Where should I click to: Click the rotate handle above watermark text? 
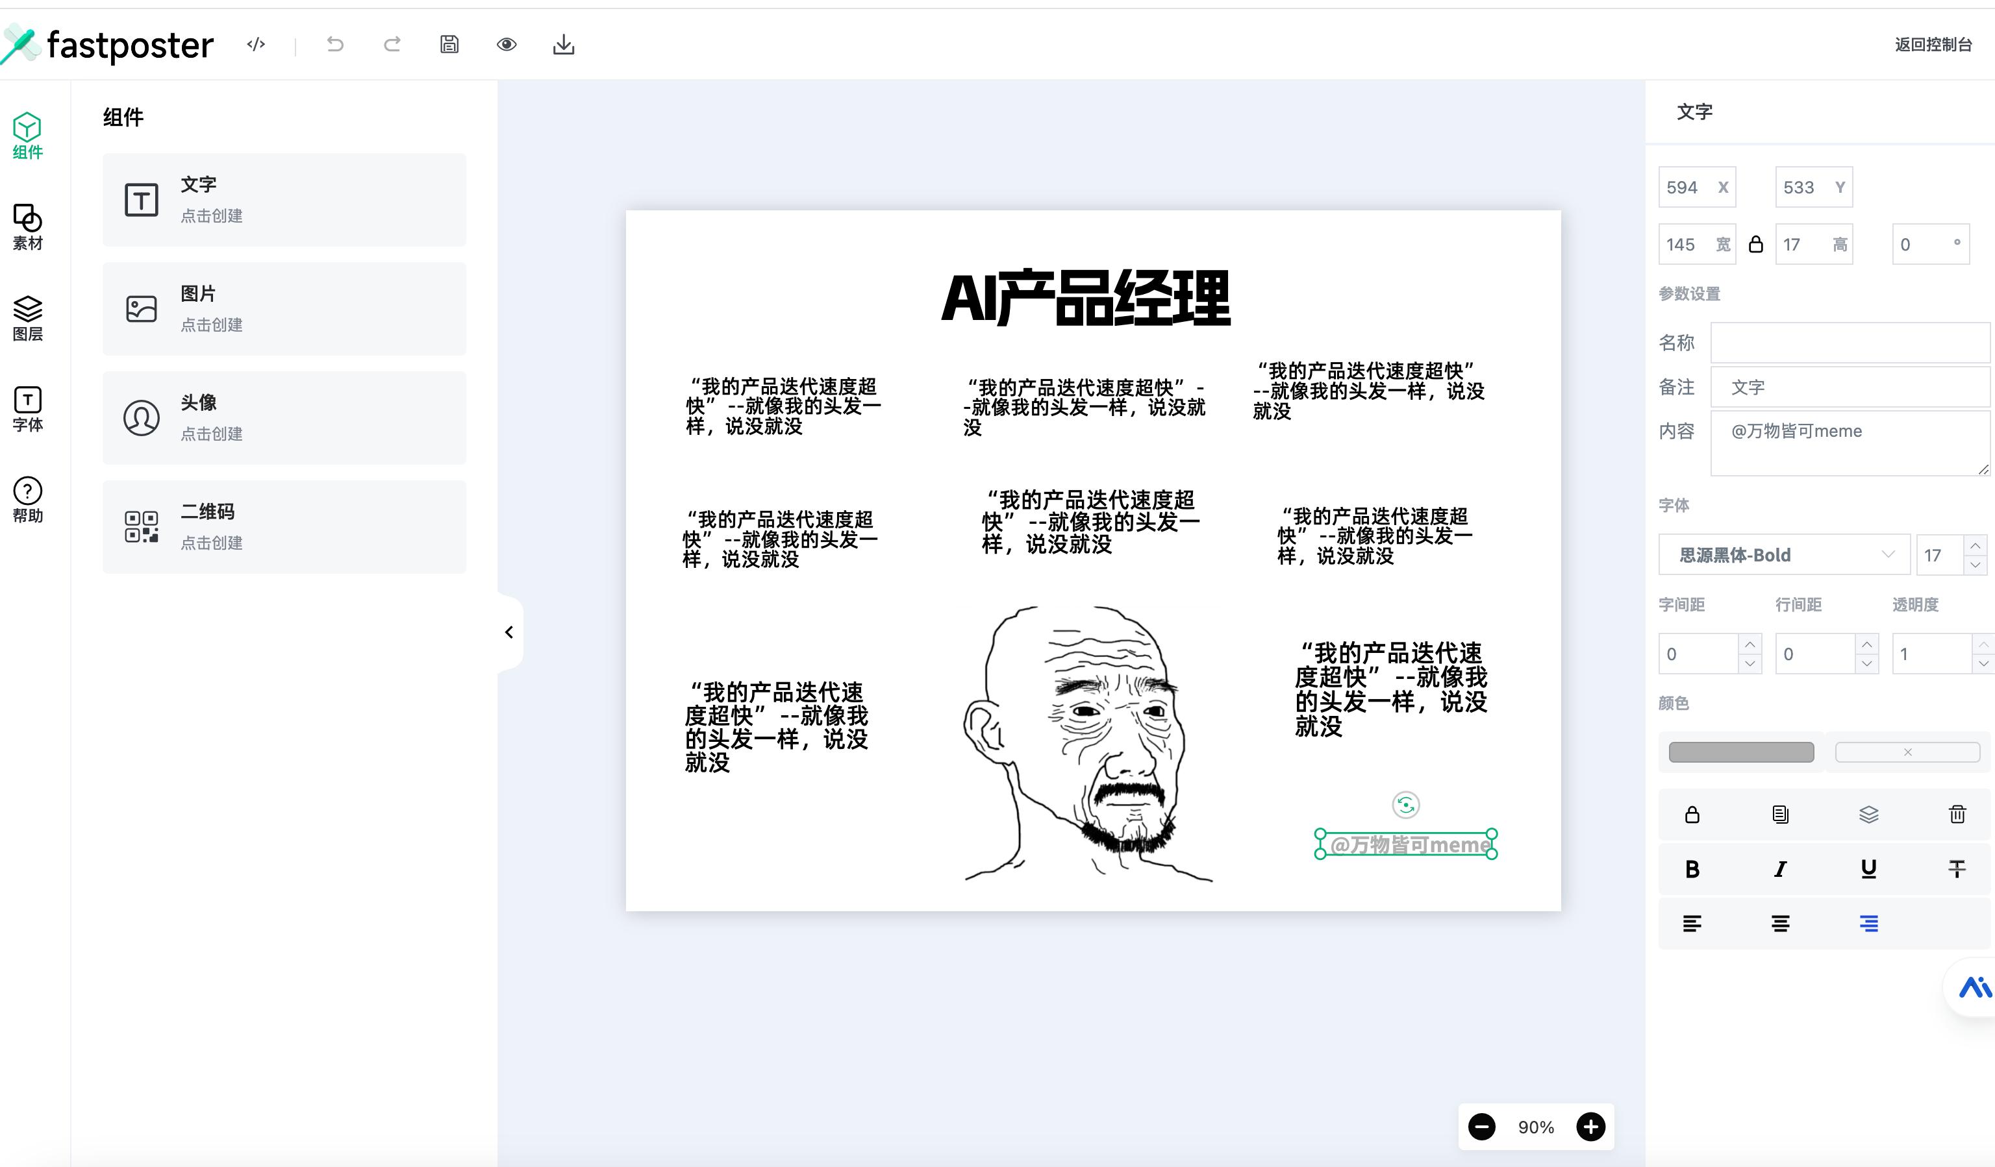[x=1406, y=805]
